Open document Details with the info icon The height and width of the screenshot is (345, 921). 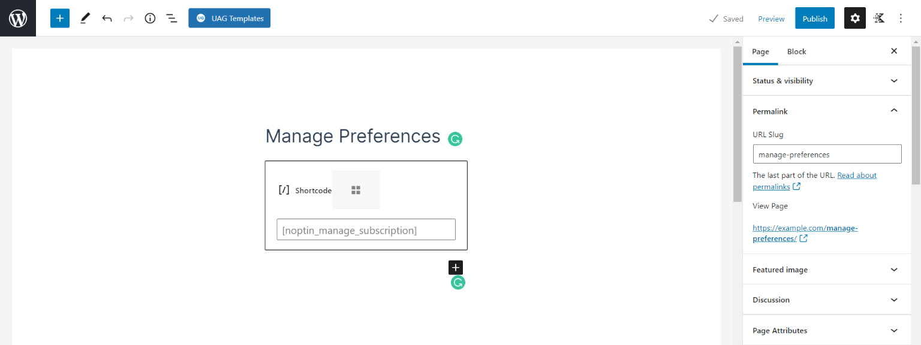coord(150,18)
